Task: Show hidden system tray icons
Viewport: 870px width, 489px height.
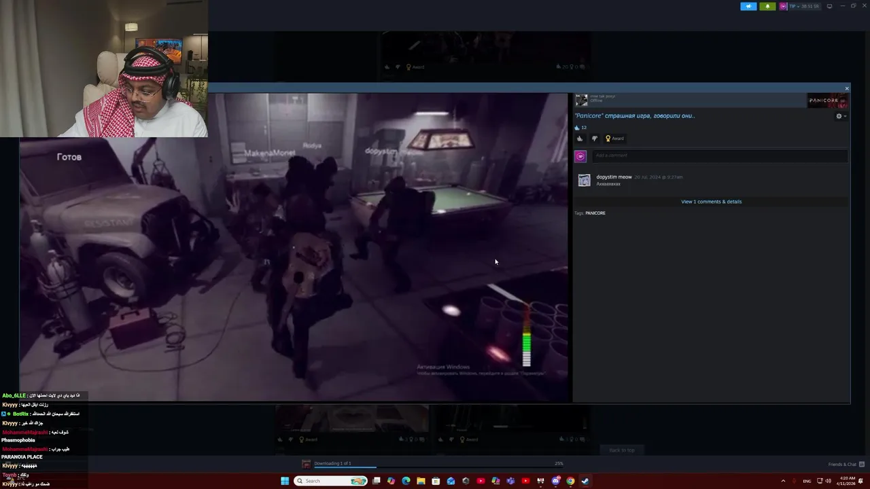Action: tap(783, 481)
